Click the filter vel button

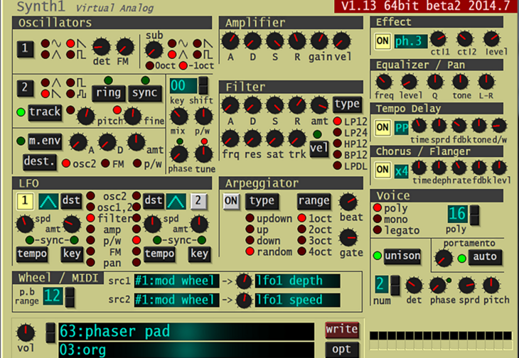(319, 148)
